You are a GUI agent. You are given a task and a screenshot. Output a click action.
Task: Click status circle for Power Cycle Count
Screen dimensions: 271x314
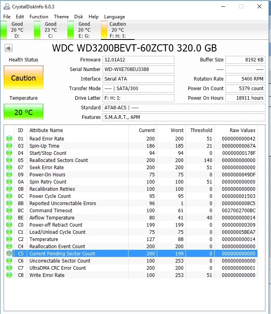tap(9, 196)
